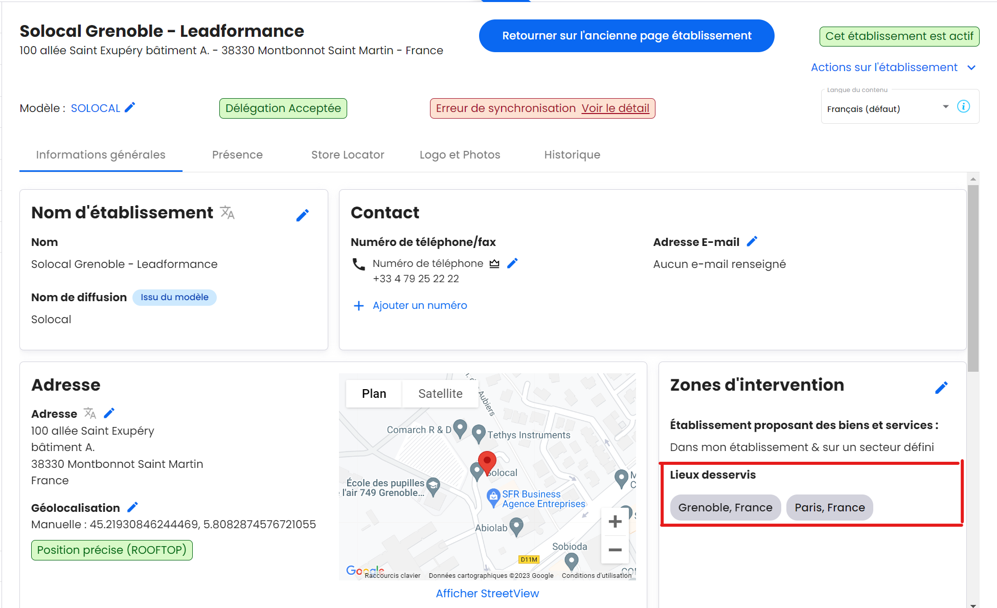Click the scrollbar up arrow
Image resolution: width=997 pixels, height=608 pixels.
pyautogui.click(x=973, y=179)
